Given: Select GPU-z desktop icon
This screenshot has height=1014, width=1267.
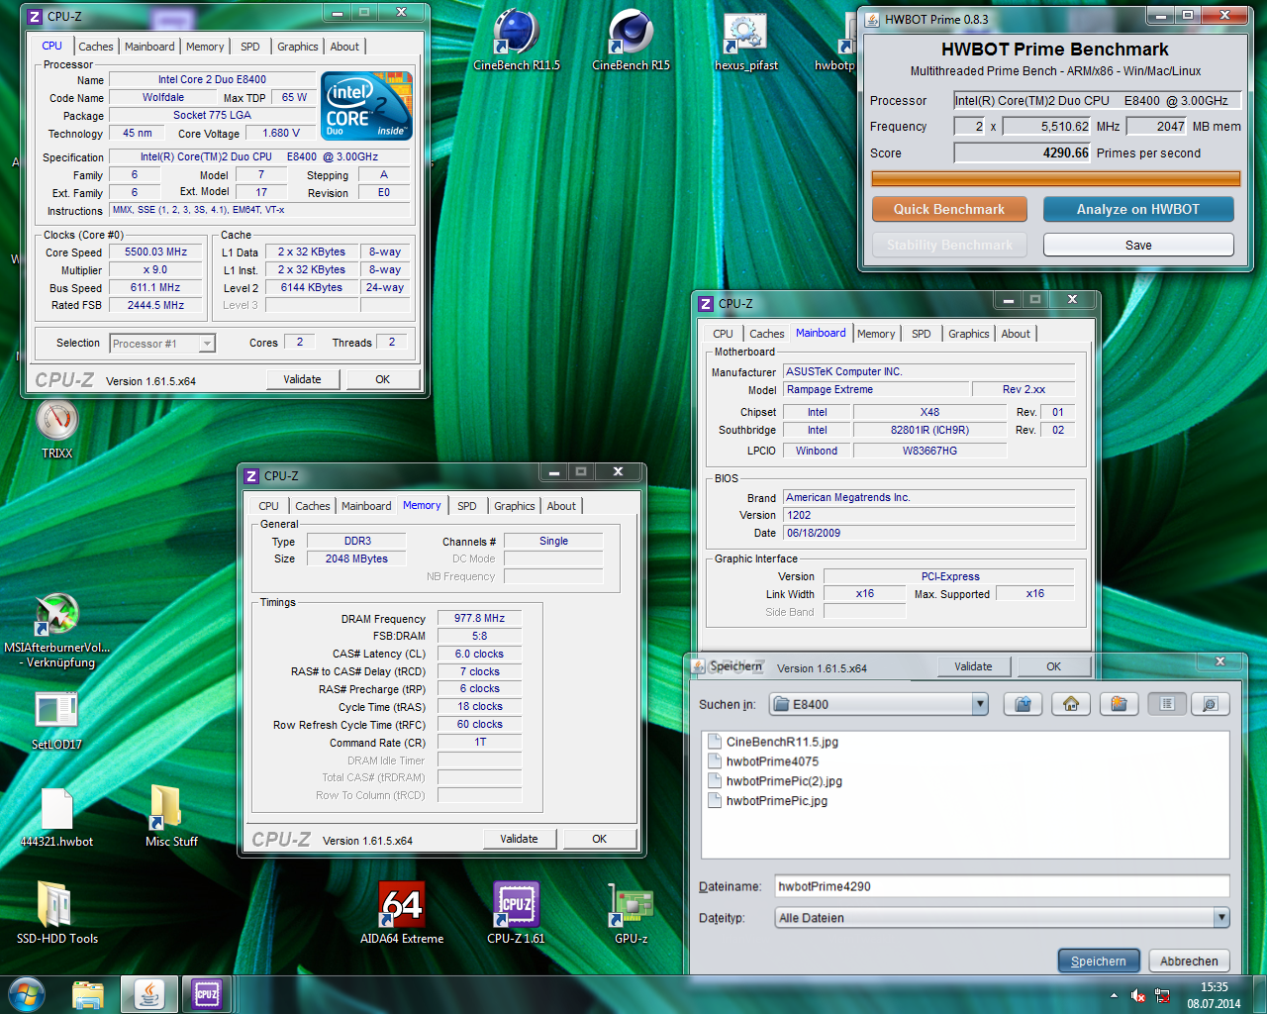Looking at the screenshot, I should coord(631,913).
